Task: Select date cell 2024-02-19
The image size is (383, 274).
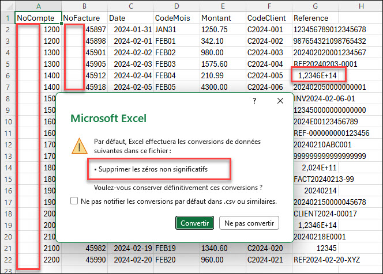Action: coord(131,249)
